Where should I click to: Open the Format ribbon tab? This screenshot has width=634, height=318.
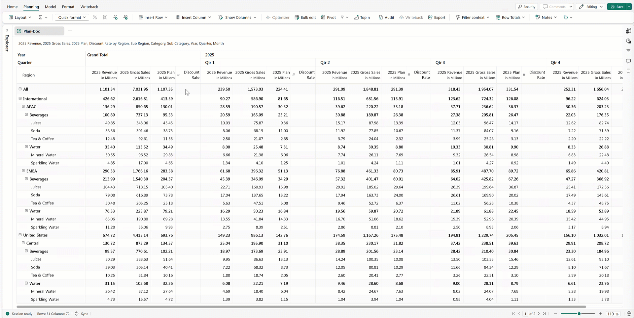click(x=68, y=7)
